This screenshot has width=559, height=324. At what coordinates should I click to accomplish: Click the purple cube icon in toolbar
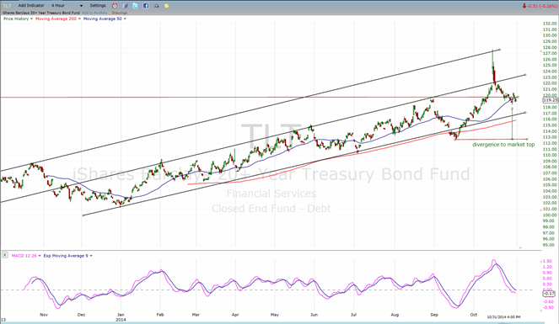pos(125,6)
